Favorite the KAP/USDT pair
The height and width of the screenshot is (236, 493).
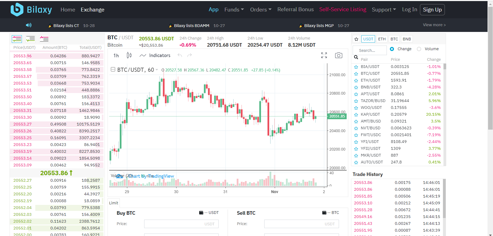pyautogui.click(x=356, y=115)
